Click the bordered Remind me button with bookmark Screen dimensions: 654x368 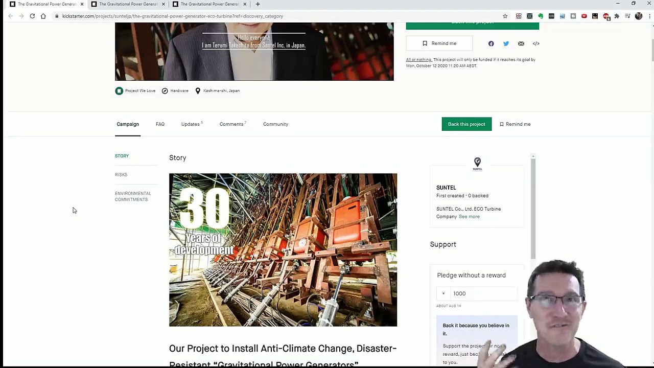439,43
